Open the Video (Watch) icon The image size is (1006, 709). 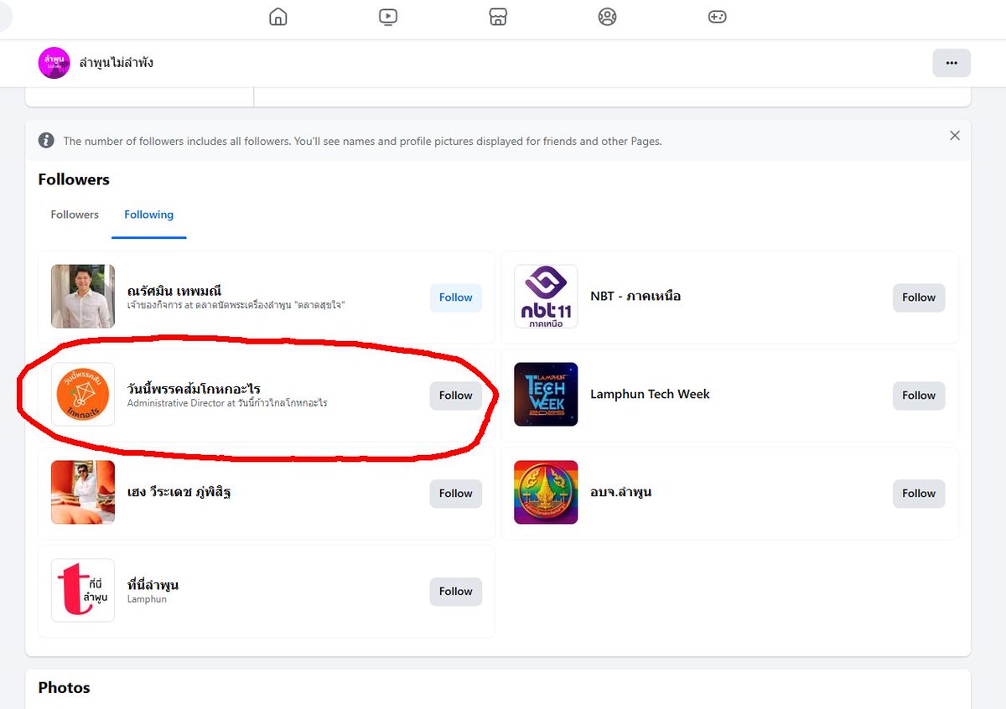coord(387,17)
